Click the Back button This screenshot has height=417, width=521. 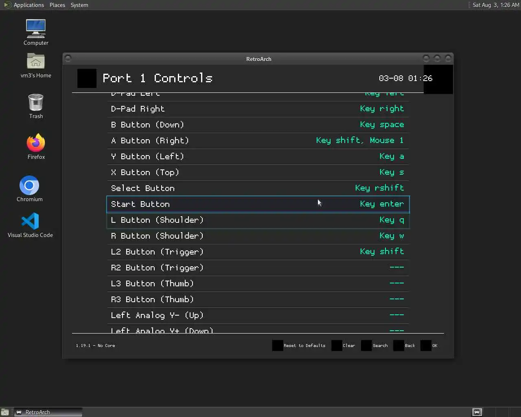pyautogui.click(x=405, y=345)
